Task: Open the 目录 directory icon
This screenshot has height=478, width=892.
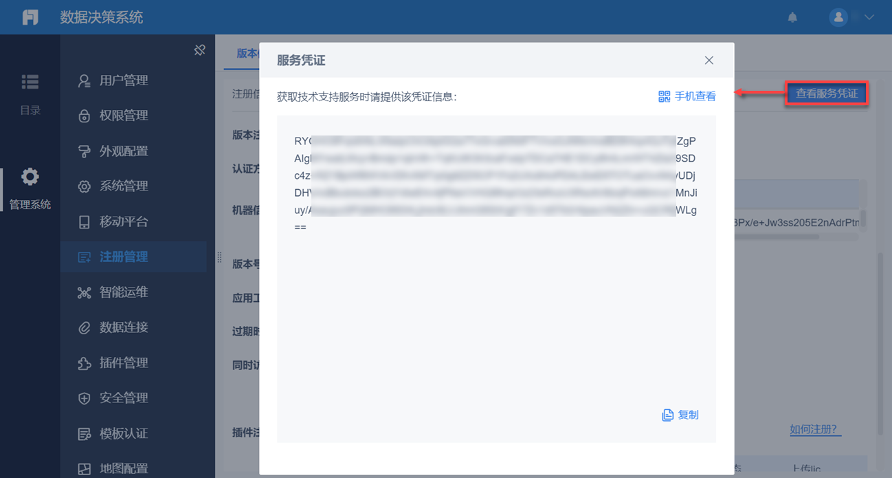Action: coord(30,82)
